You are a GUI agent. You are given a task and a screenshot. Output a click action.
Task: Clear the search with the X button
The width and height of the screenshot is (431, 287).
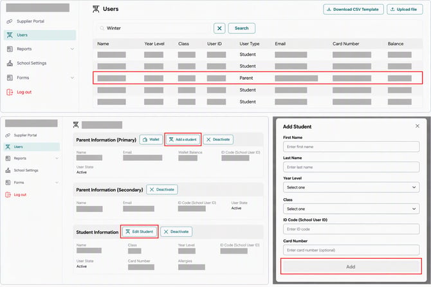[x=219, y=28]
